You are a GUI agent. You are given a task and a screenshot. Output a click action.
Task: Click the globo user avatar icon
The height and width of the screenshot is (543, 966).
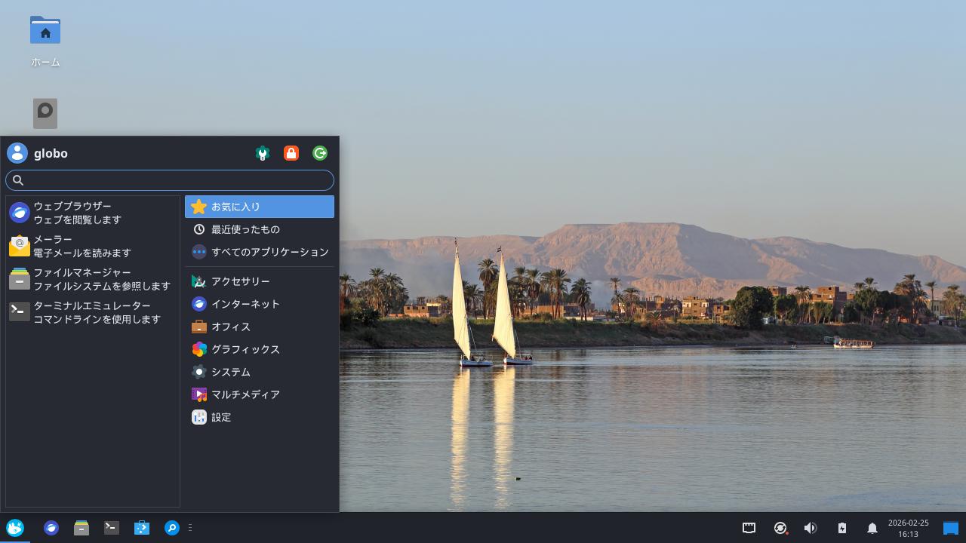click(17, 153)
